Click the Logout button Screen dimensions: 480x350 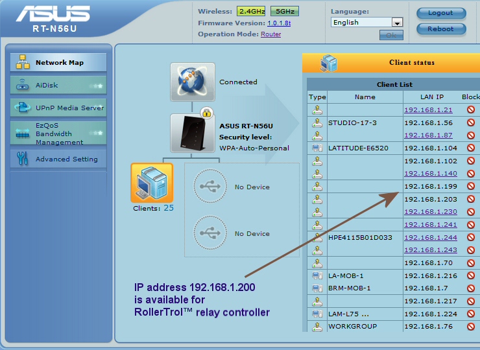point(441,13)
